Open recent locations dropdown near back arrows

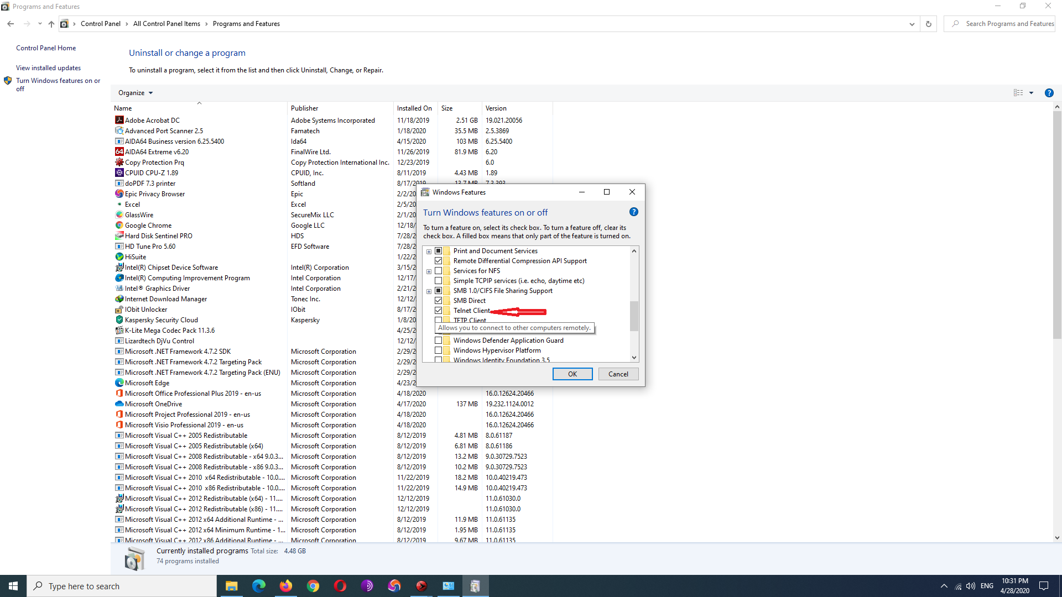[x=40, y=24]
